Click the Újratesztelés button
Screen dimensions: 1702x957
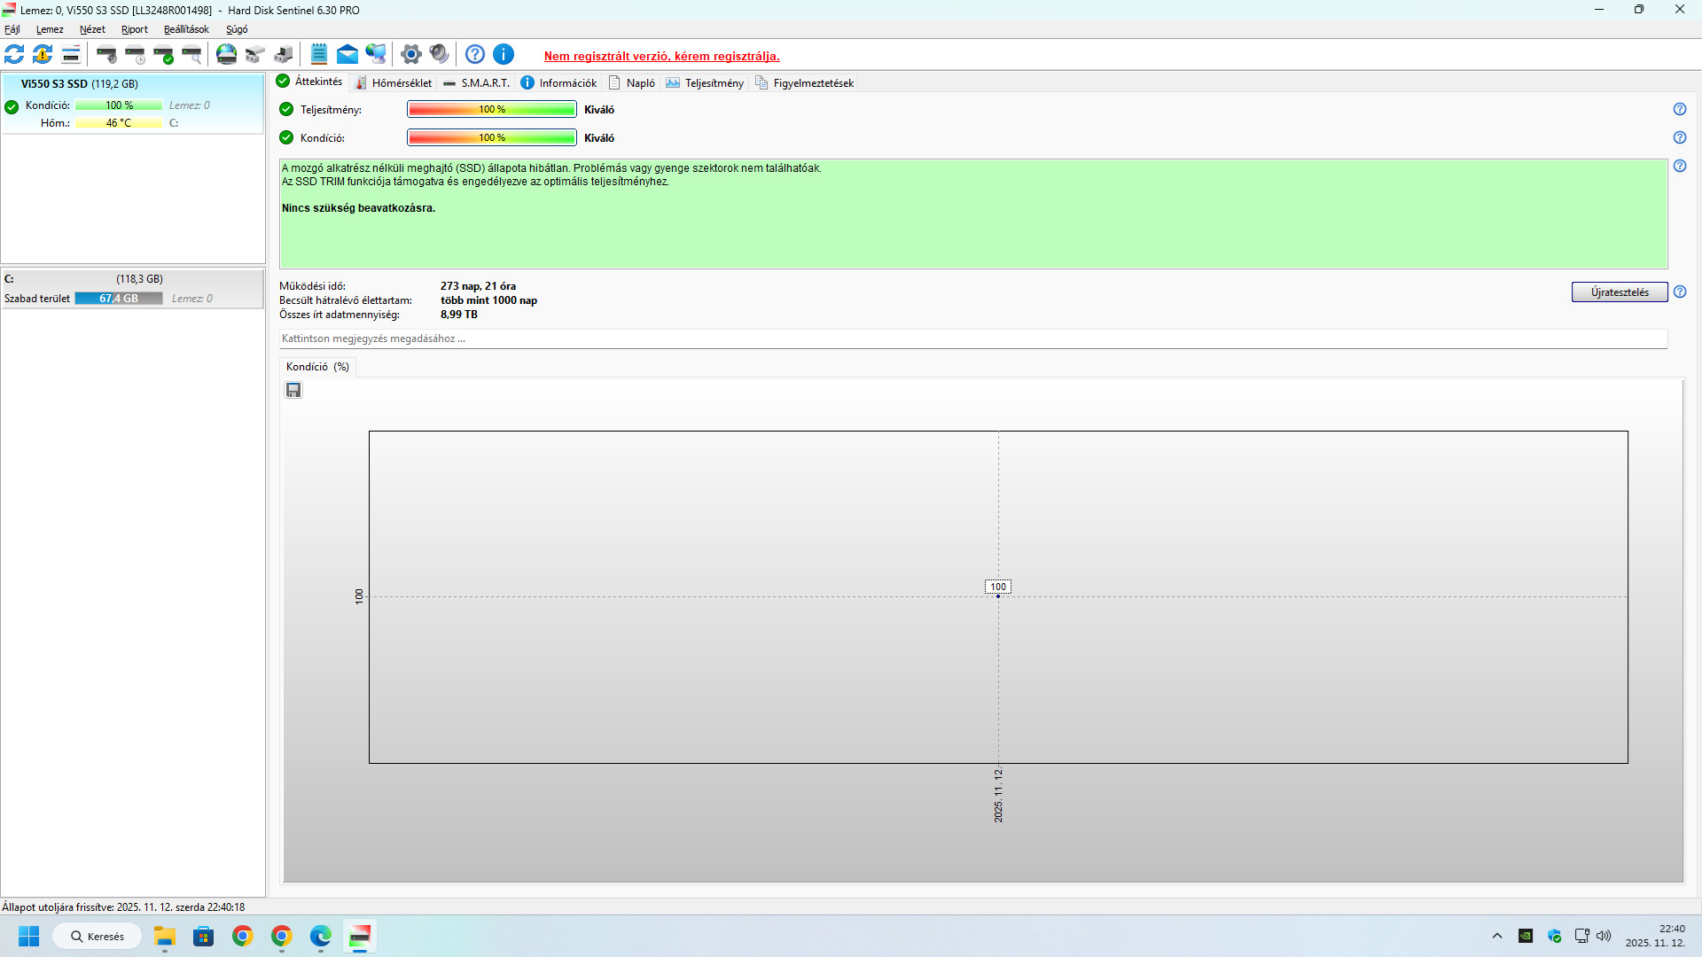tap(1620, 292)
